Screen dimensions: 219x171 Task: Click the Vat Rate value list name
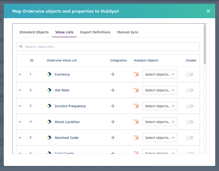point(62,90)
